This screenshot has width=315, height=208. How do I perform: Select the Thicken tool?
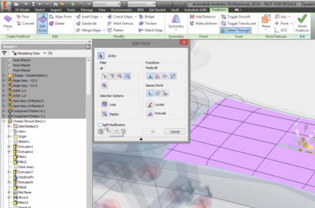148,24
